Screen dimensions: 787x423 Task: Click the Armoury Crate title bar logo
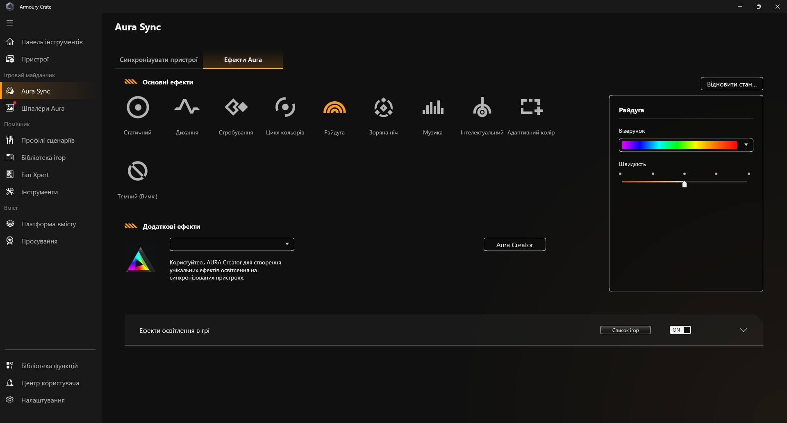point(10,7)
